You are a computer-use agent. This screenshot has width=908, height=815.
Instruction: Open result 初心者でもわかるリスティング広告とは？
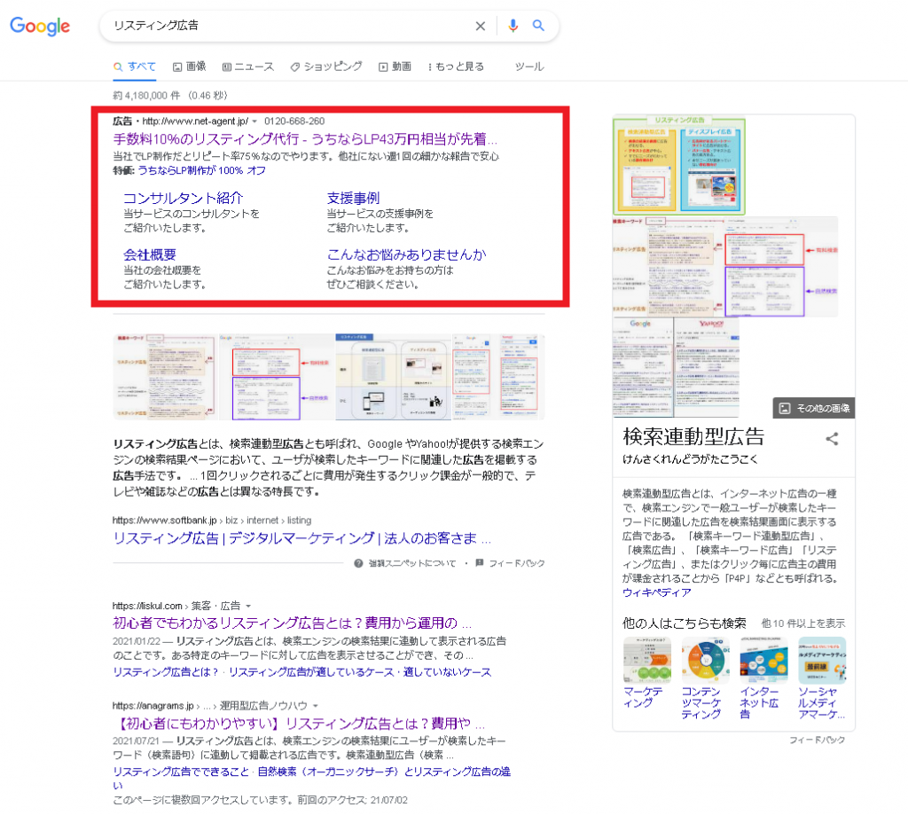tap(292, 623)
